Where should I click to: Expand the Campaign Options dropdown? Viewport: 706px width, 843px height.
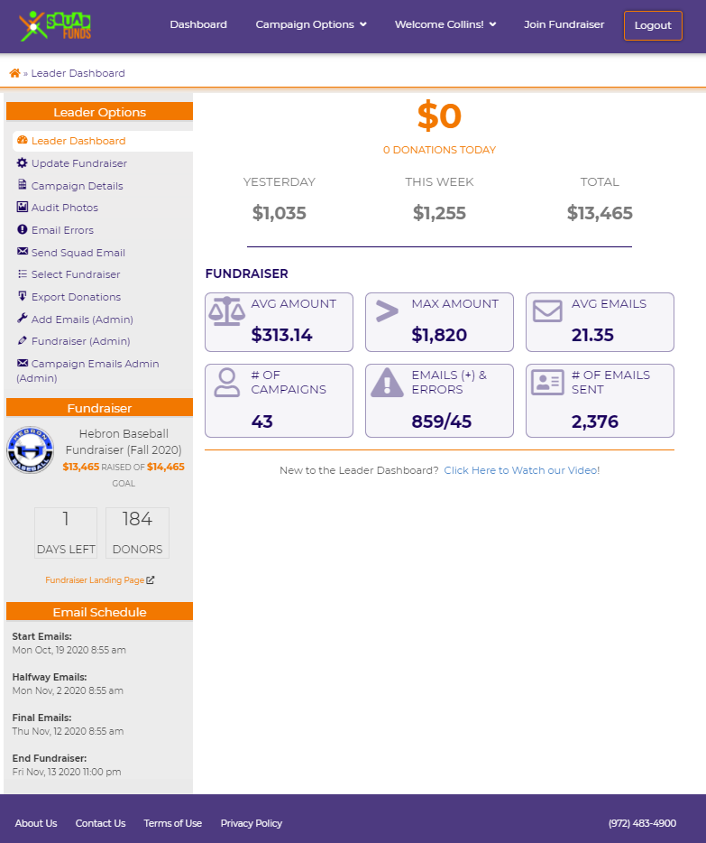[x=311, y=24]
